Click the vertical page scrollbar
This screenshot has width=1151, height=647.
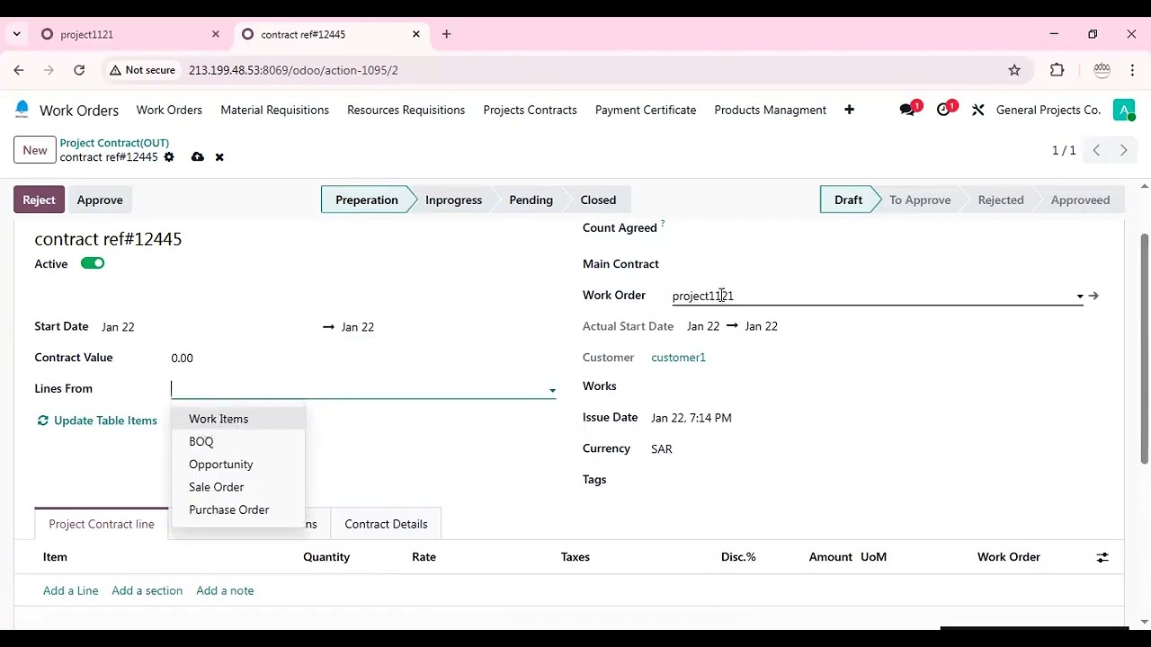tap(1144, 349)
